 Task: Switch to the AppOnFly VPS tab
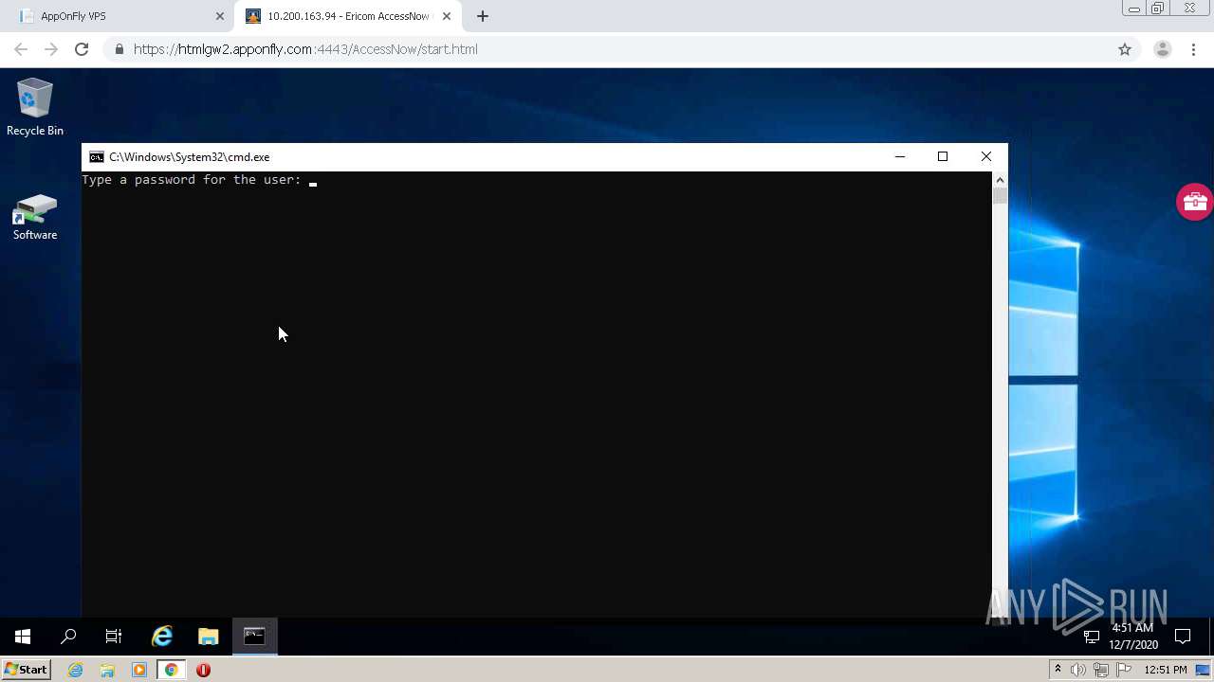click(x=116, y=16)
